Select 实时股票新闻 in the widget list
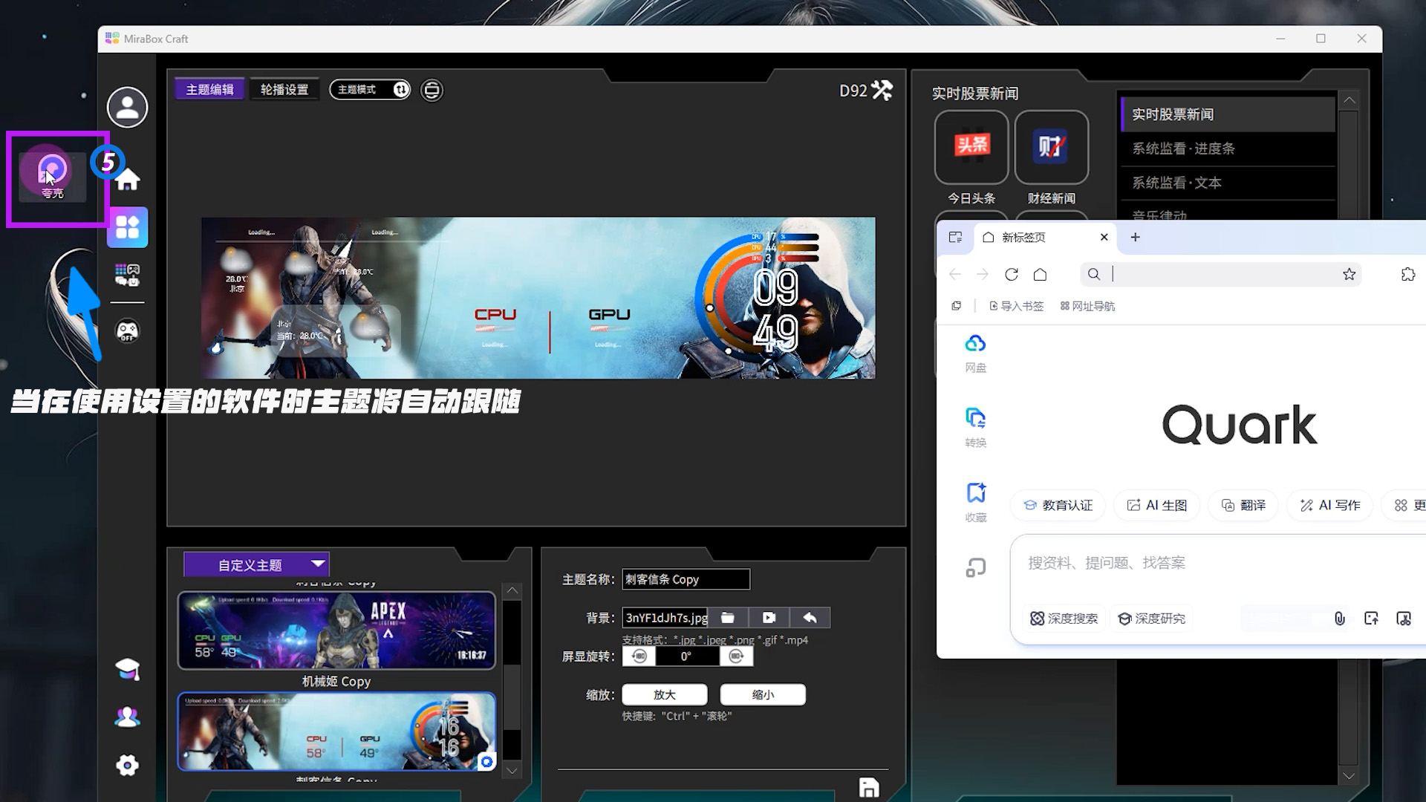 (x=1228, y=114)
